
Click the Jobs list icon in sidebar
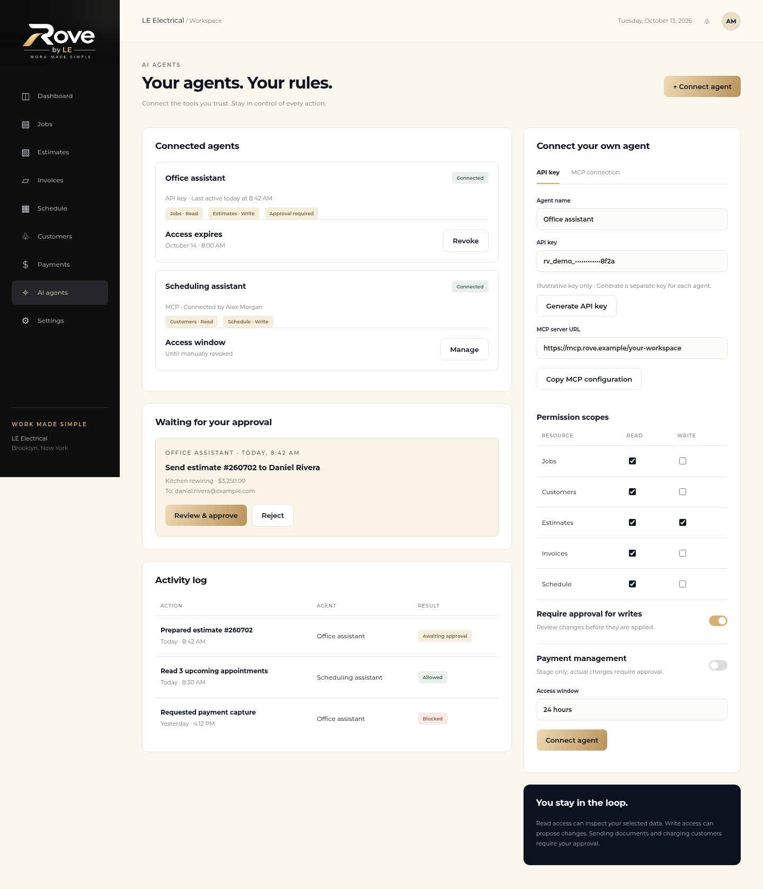(x=25, y=125)
